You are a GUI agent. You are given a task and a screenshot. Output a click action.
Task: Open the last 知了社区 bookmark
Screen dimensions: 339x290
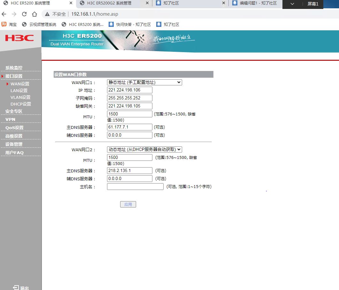pyautogui.click(x=168, y=24)
